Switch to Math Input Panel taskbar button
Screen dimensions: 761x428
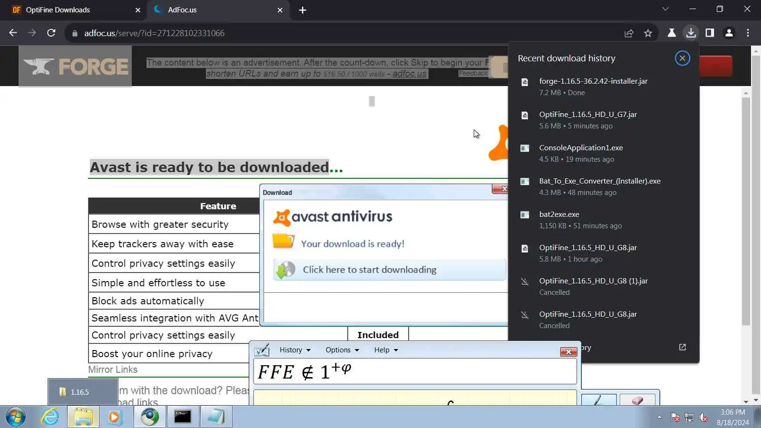[216, 417]
